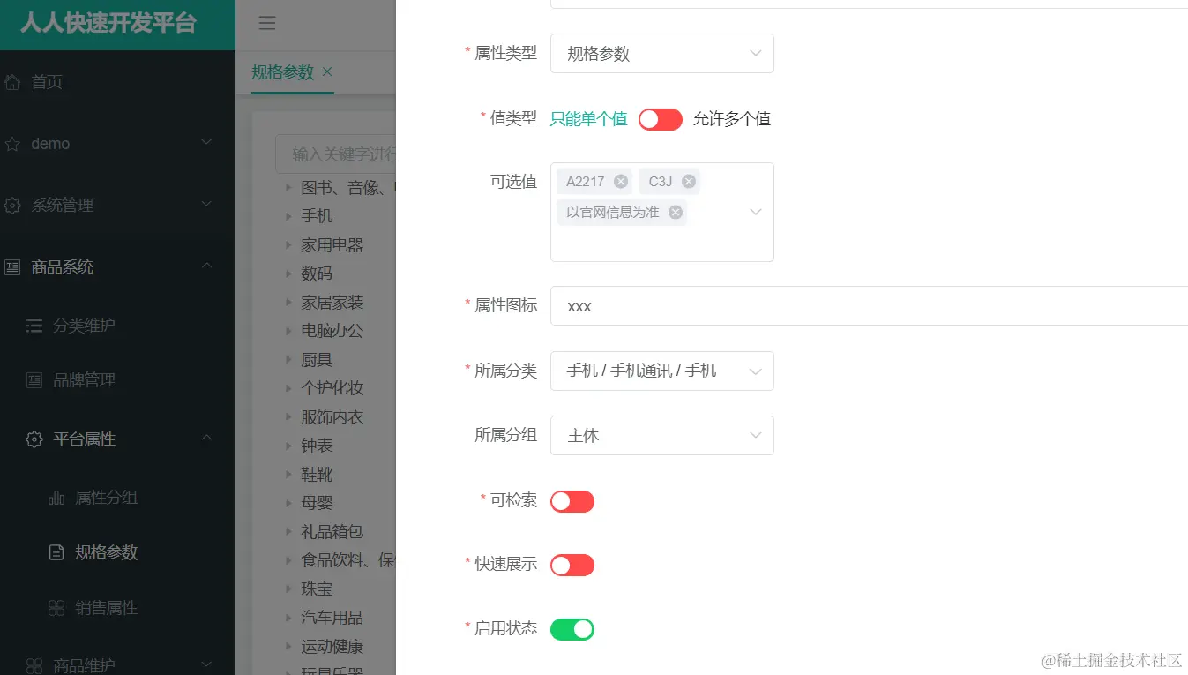Toggle the 值类型 switch to allow multiple values
This screenshot has height=675, width=1188.
(x=661, y=119)
